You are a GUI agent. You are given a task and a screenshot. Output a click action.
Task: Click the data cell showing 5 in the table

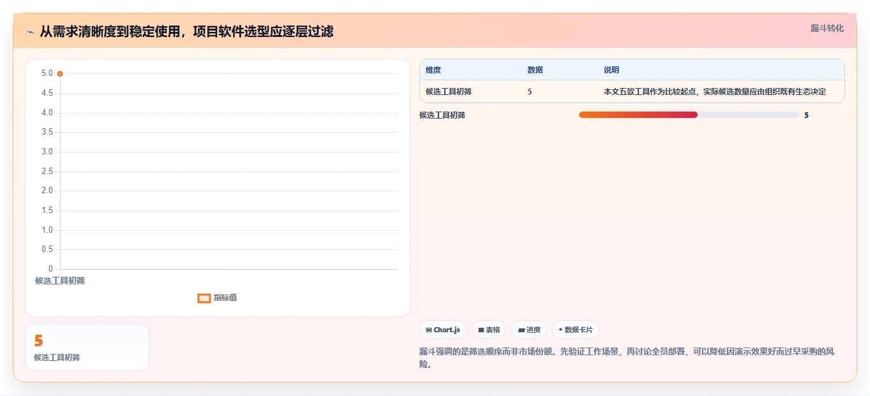click(x=530, y=92)
